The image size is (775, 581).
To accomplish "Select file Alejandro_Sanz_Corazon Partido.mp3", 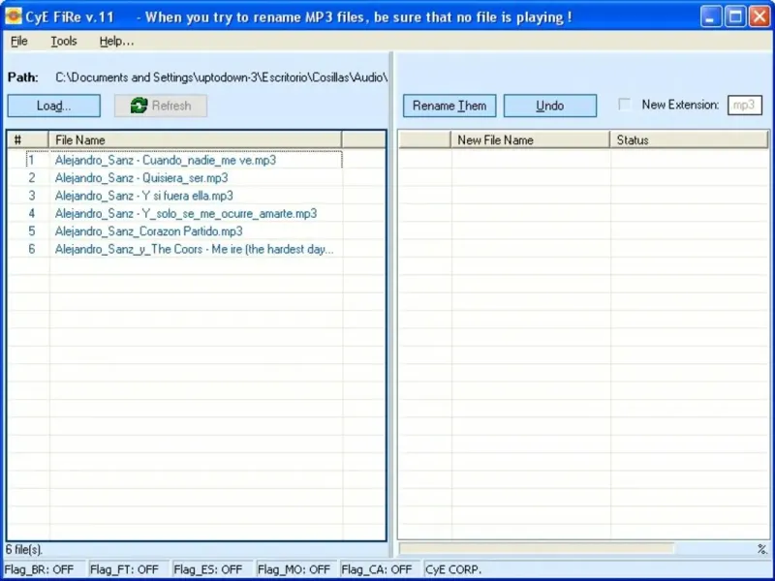I will [x=149, y=231].
